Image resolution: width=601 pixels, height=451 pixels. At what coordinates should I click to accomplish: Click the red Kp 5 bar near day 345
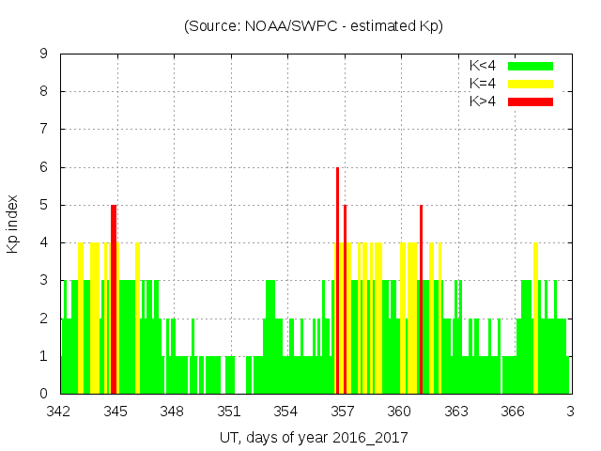click(114, 301)
